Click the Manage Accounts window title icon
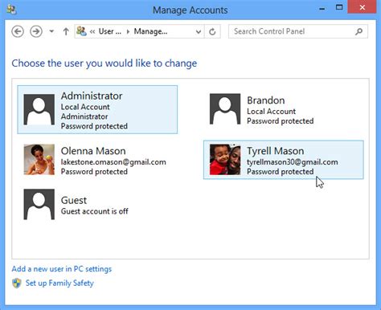Image resolution: width=381 pixels, height=310 pixels. (x=11, y=10)
